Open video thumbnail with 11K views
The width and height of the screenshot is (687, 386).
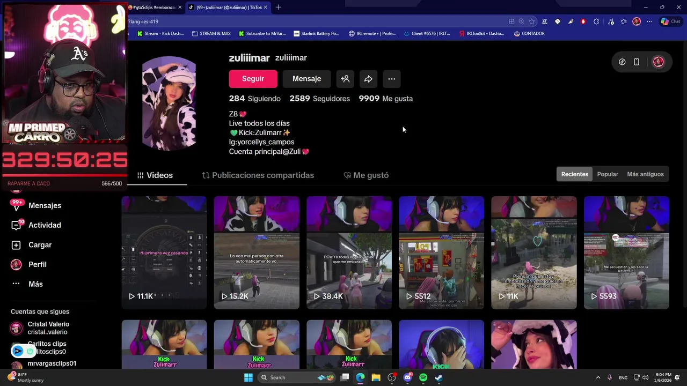click(534, 253)
